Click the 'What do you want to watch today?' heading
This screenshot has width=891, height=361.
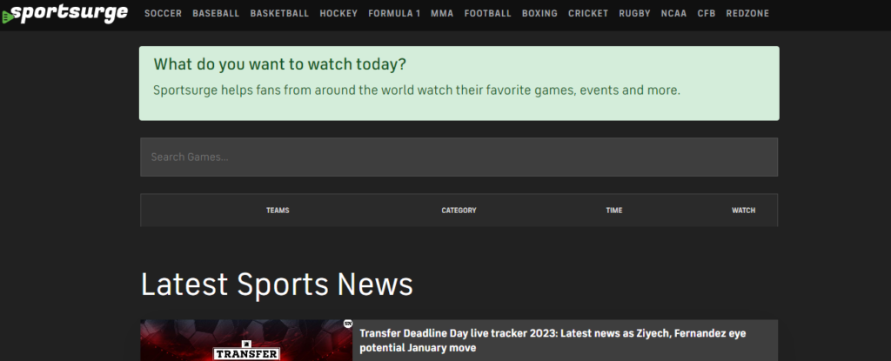click(280, 64)
